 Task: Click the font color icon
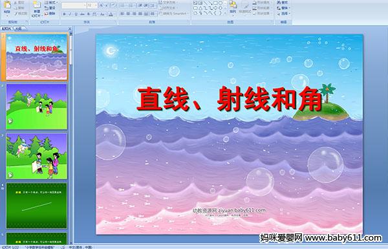pos(111,14)
